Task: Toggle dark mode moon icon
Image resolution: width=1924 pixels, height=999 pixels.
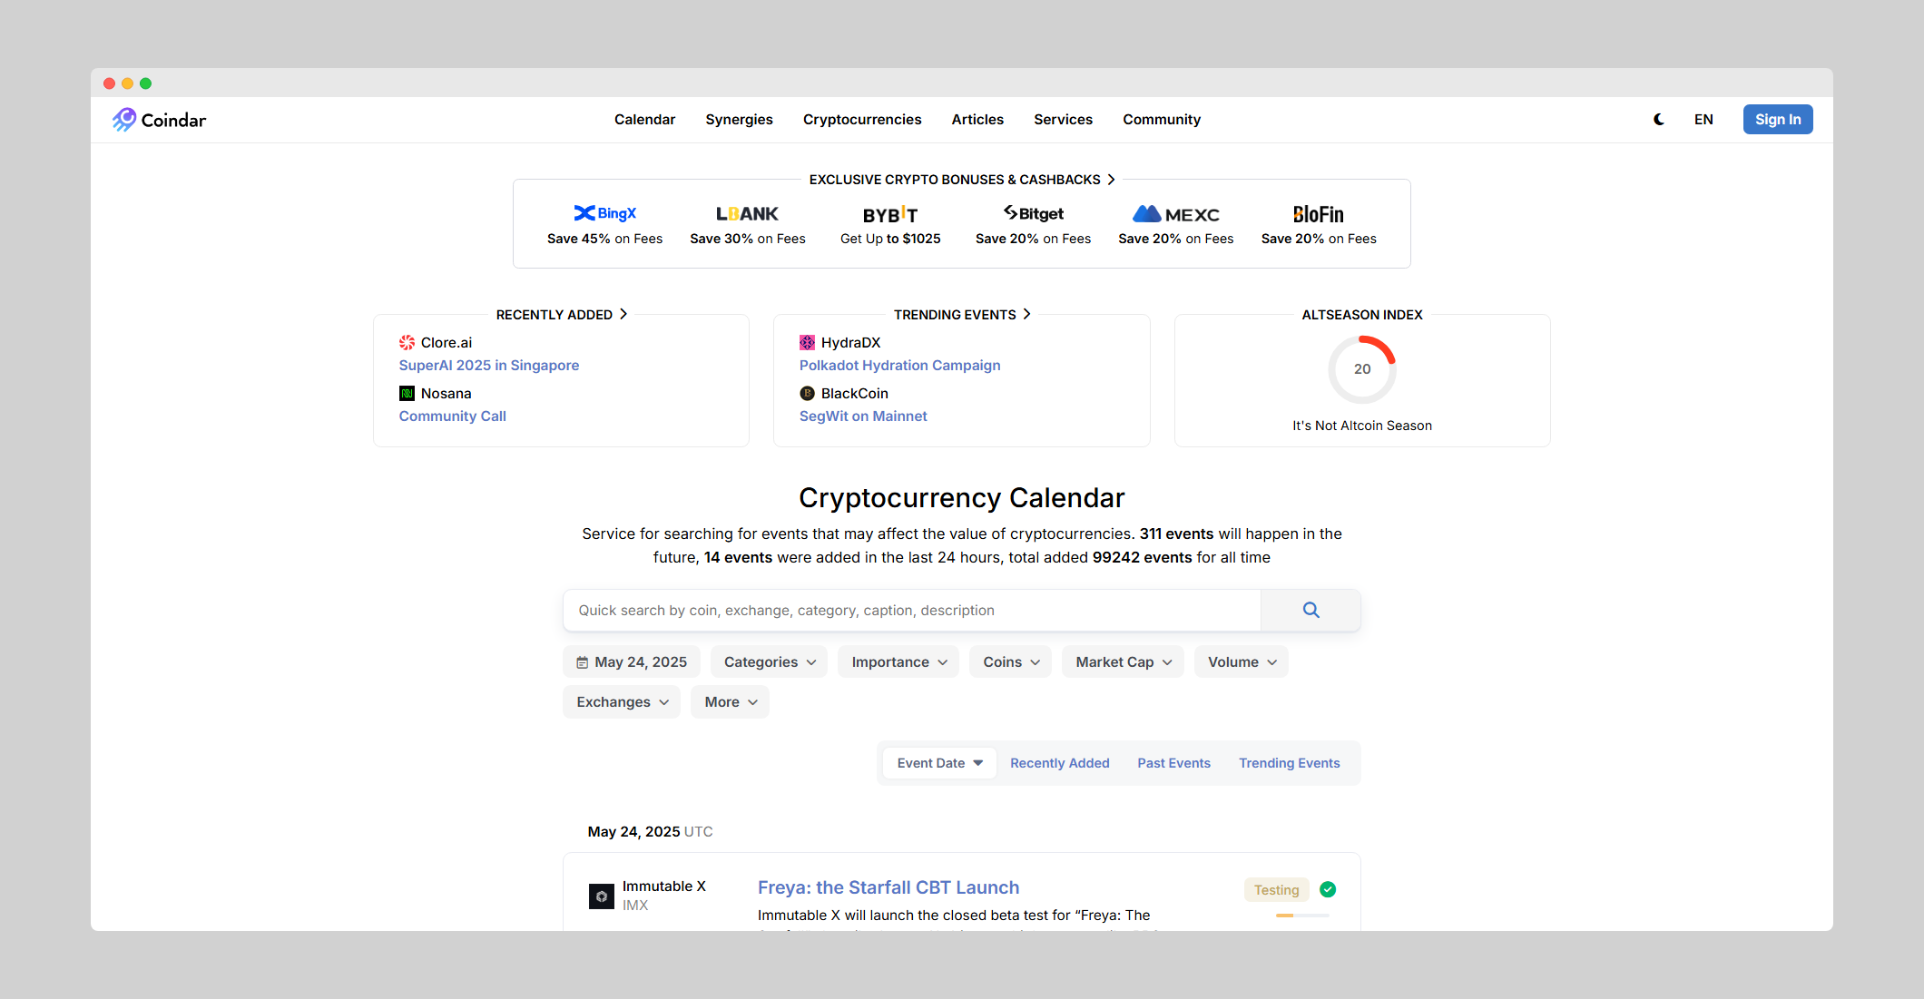Action: pos(1659,120)
